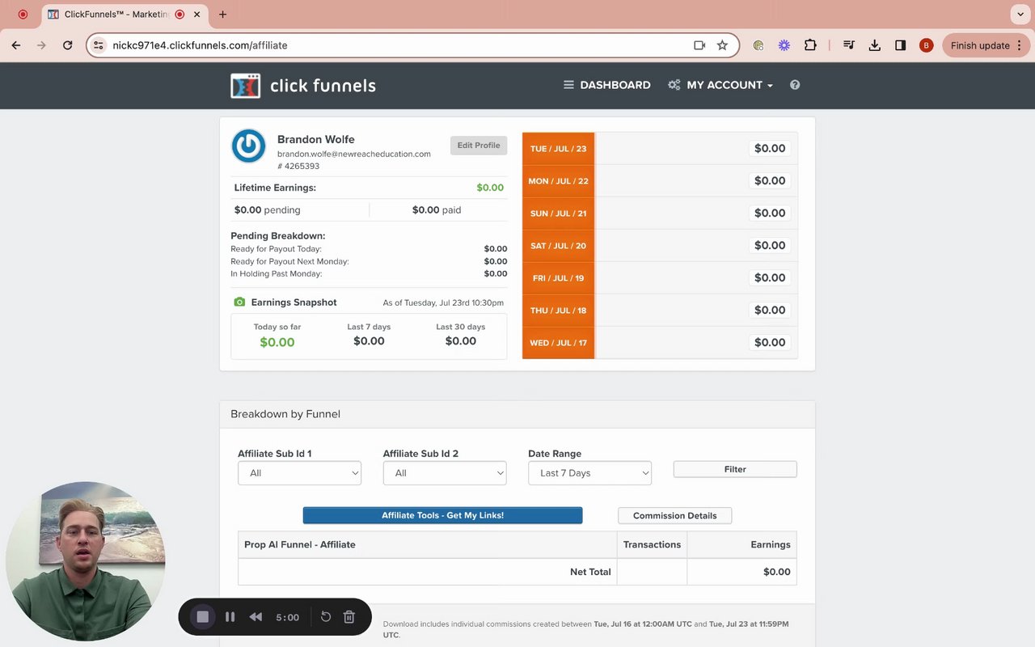Click the Lifetime Earnings $0.00 amount
This screenshot has height=647, width=1035.
[490, 188]
